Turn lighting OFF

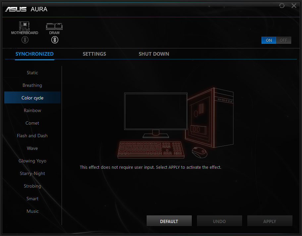(284, 40)
